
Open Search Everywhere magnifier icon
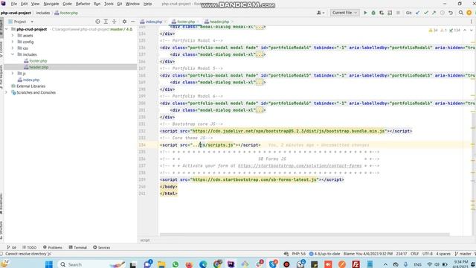coord(461,13)
